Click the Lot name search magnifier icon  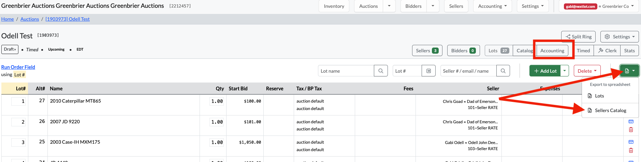click(381, 71)
